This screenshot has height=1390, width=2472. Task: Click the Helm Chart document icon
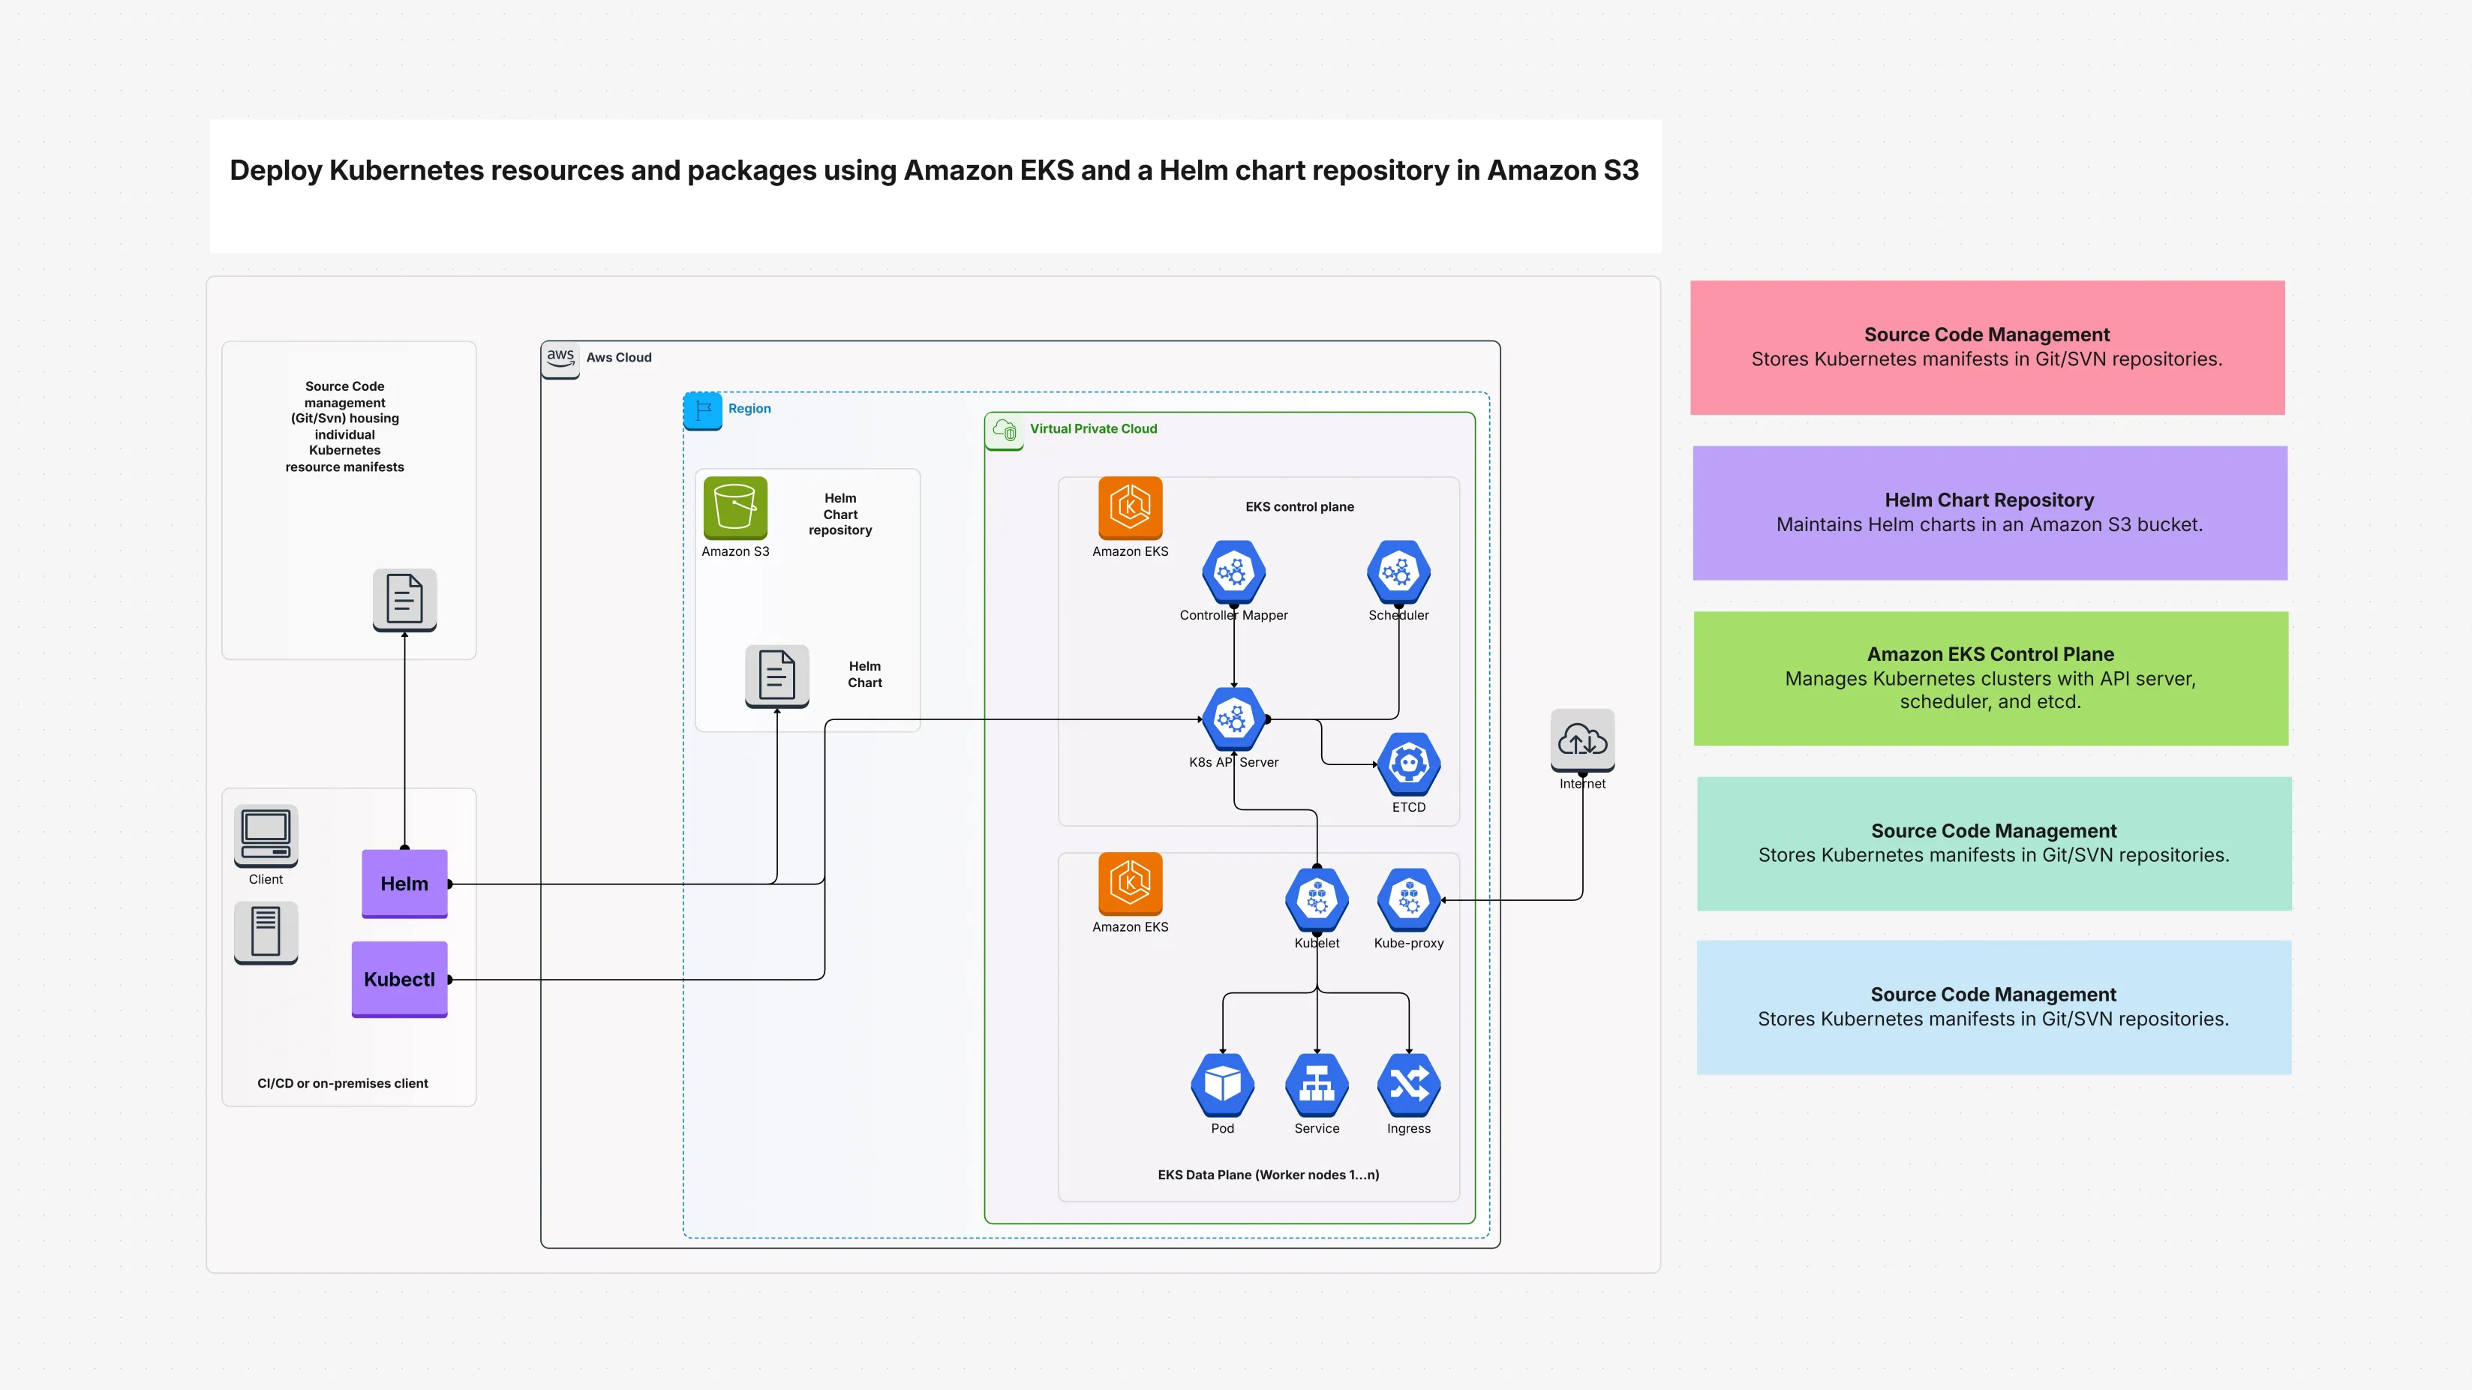point(776,677)
